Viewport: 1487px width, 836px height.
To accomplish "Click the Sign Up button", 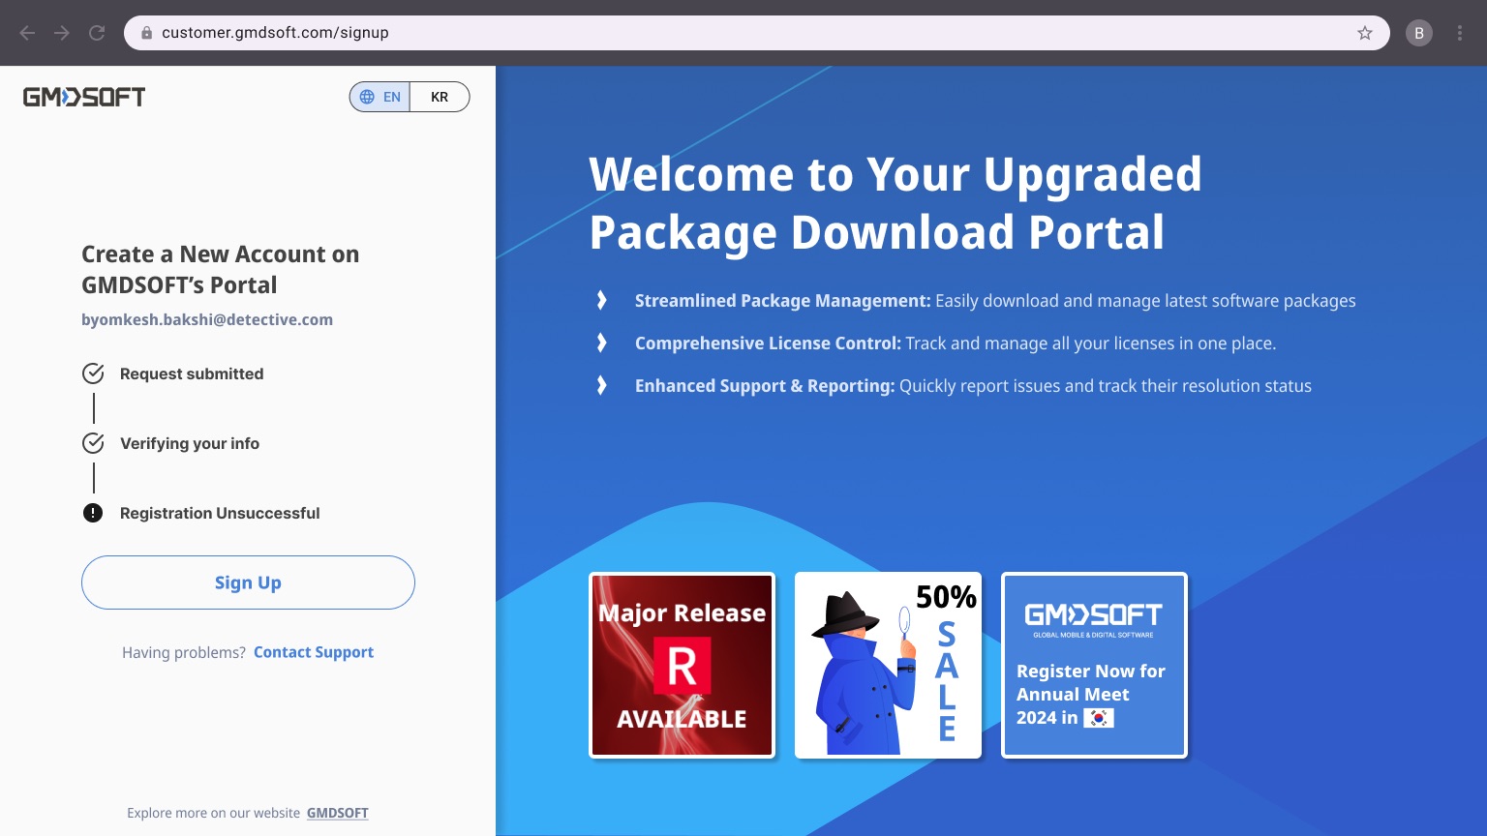I will point(248,582).
